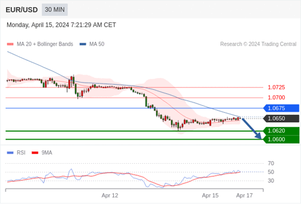
Task: Click the Apr 15 date axis label
Action: (x=210, y=195)
